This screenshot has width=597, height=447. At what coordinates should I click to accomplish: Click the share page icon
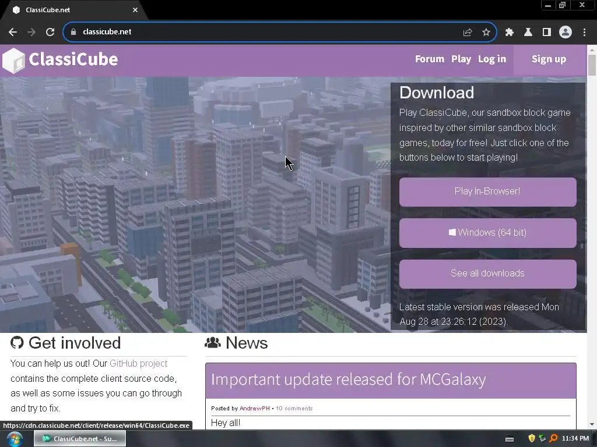[468, 33]
